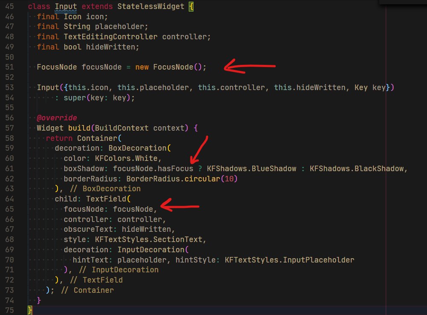Click 'KFShadows.BlueShadow' on line 61
Screen dimensions: 427x315
[251, 169]
